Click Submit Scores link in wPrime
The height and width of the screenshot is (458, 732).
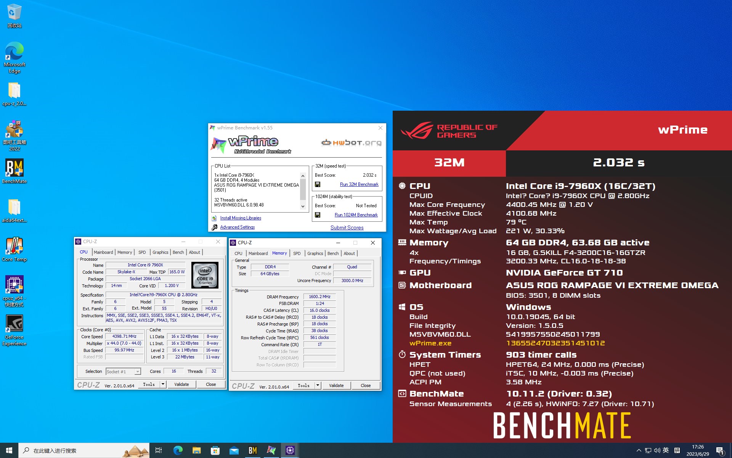tap(347, 227)
